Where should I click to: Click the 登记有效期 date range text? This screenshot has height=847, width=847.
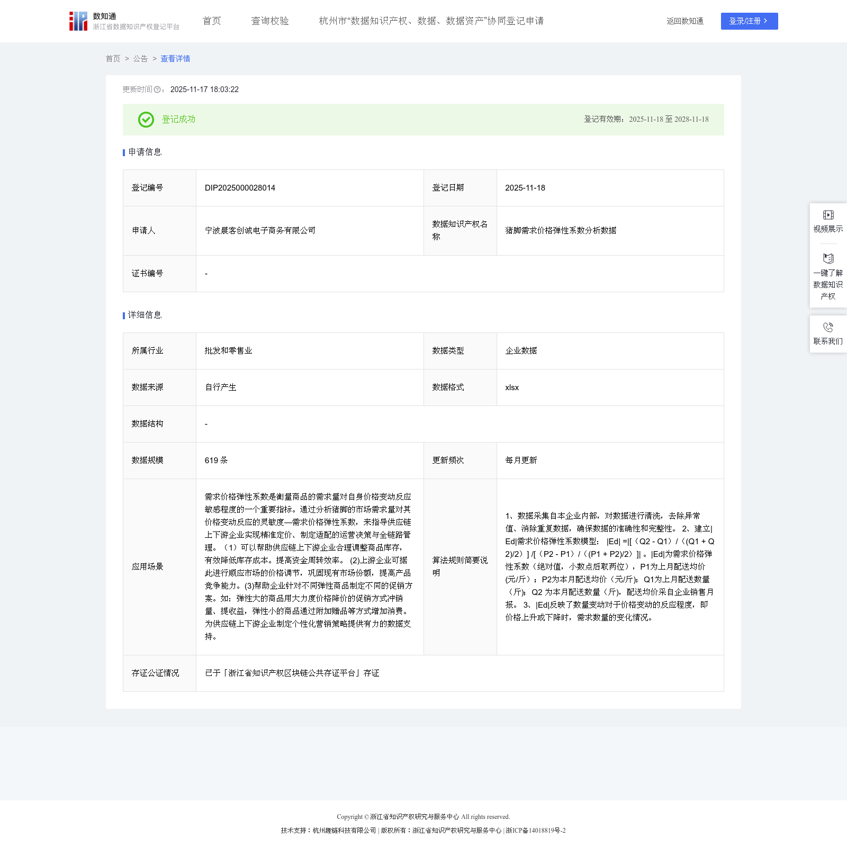646,120
